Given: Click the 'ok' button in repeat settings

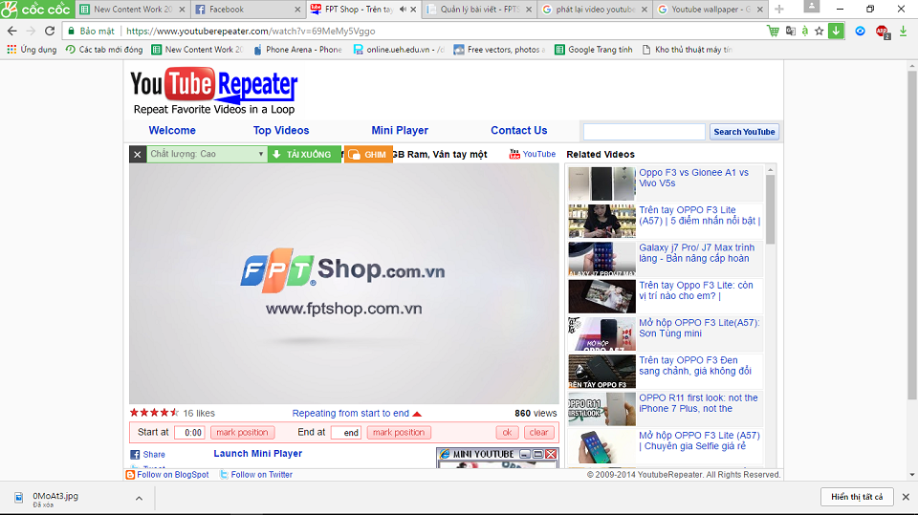Looking at the screenshot, I should point(507,433).
